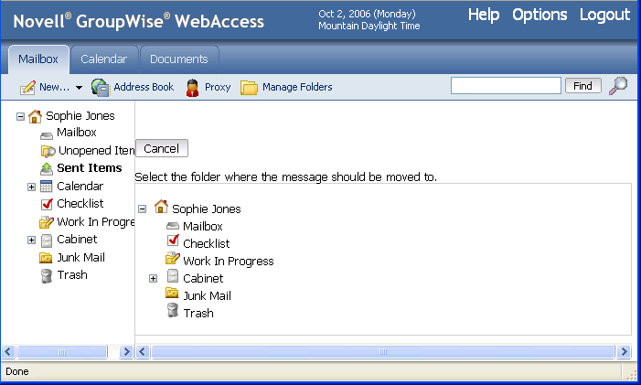Expand Cabinet in the move folder list
Viewport: 641px width, 385px height.
click(x=154, y=278)
